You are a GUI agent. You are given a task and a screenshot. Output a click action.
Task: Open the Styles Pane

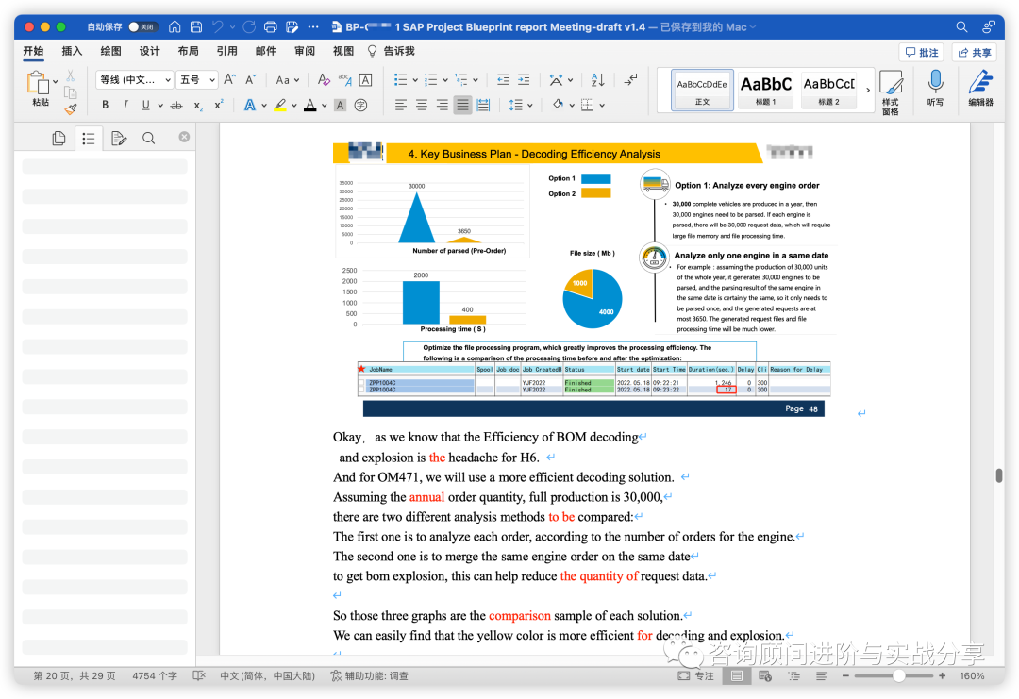click(x=891, y=92)
